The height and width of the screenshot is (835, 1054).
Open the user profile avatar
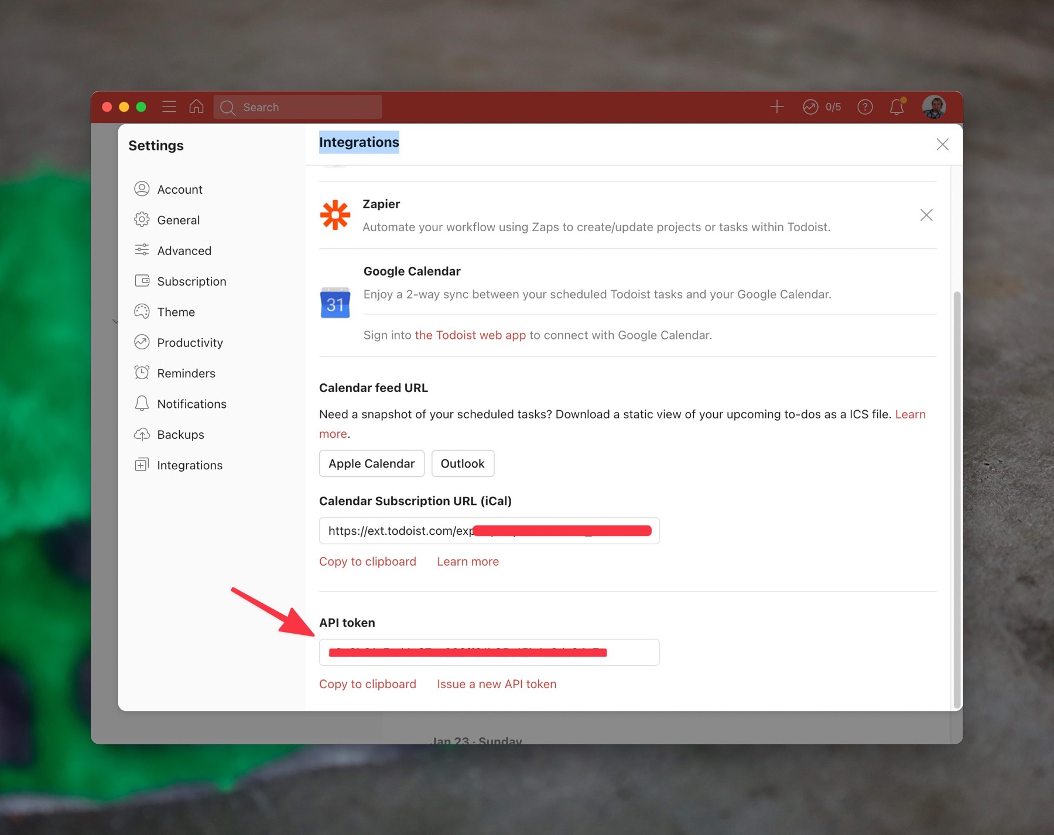click(933, 107)
